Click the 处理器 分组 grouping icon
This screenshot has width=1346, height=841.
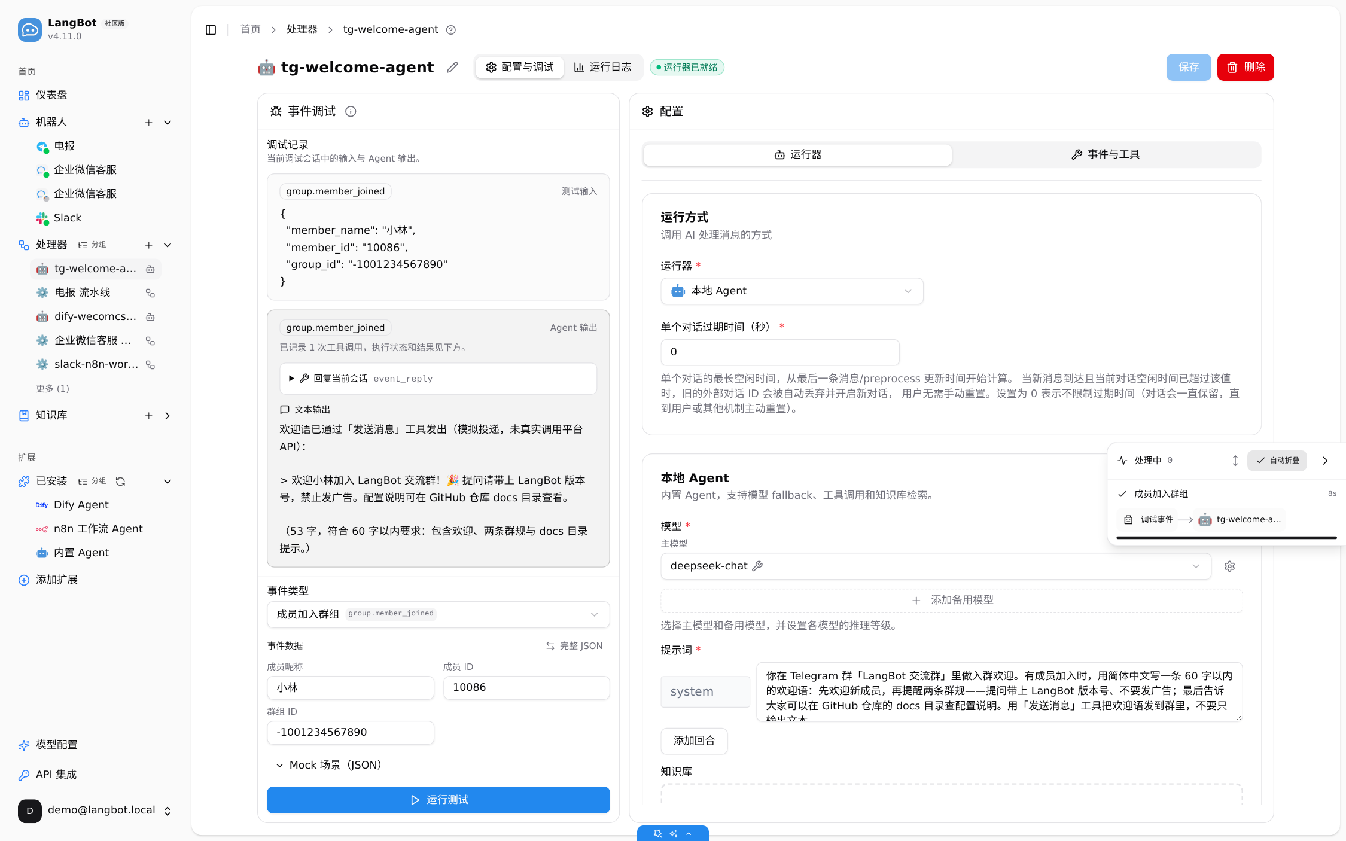point(93,245)
